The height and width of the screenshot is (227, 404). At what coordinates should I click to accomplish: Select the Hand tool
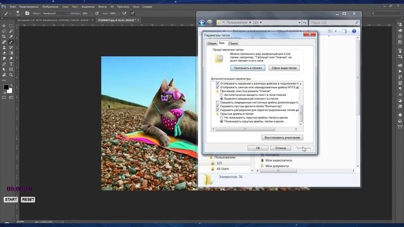click(4, 75)
